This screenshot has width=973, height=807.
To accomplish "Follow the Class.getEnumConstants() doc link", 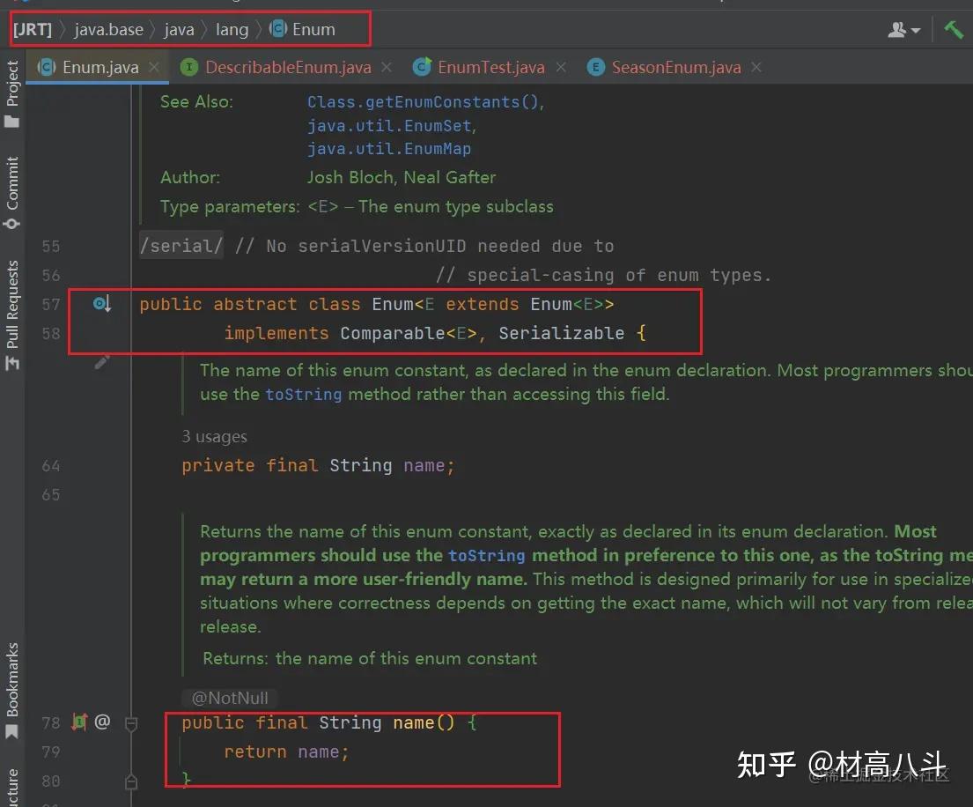I will tap(425, 102).
